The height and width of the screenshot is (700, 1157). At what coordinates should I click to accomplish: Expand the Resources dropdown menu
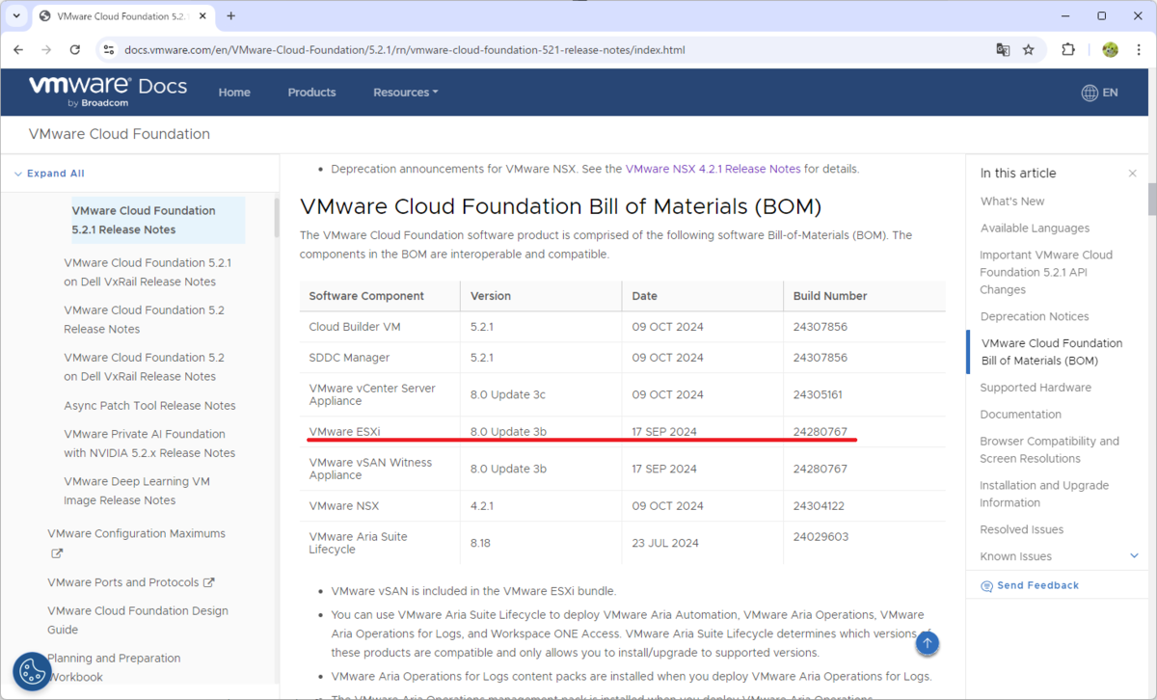tap(406, 93)
